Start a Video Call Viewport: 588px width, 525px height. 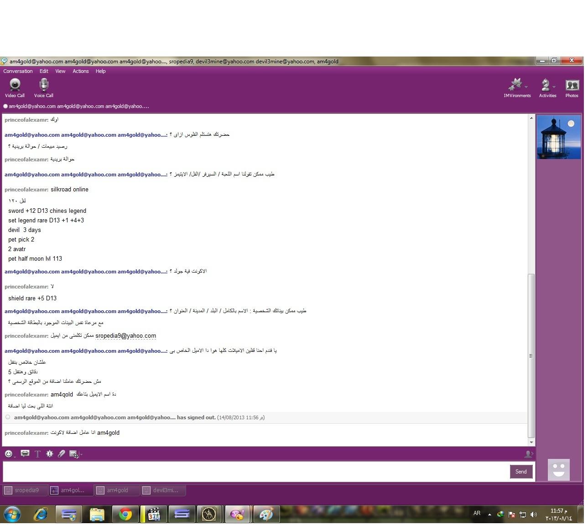15,88
